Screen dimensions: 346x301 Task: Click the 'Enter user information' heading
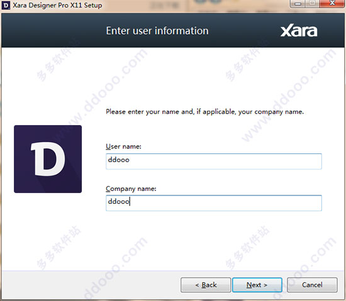(x=157, y=31)
